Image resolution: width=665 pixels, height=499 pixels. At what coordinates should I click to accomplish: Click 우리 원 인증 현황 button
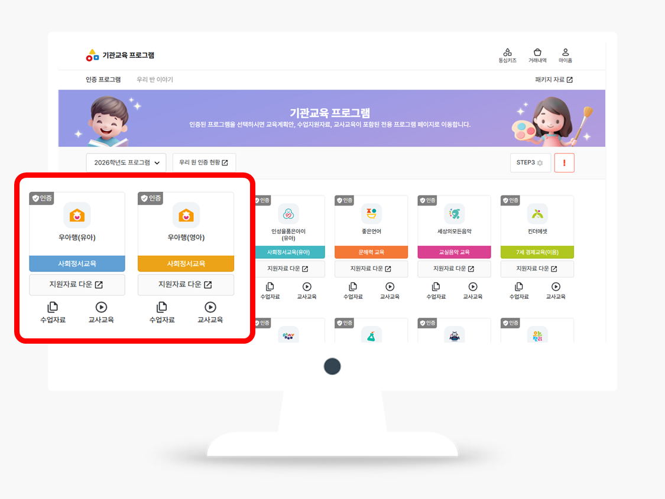point(203,162)
